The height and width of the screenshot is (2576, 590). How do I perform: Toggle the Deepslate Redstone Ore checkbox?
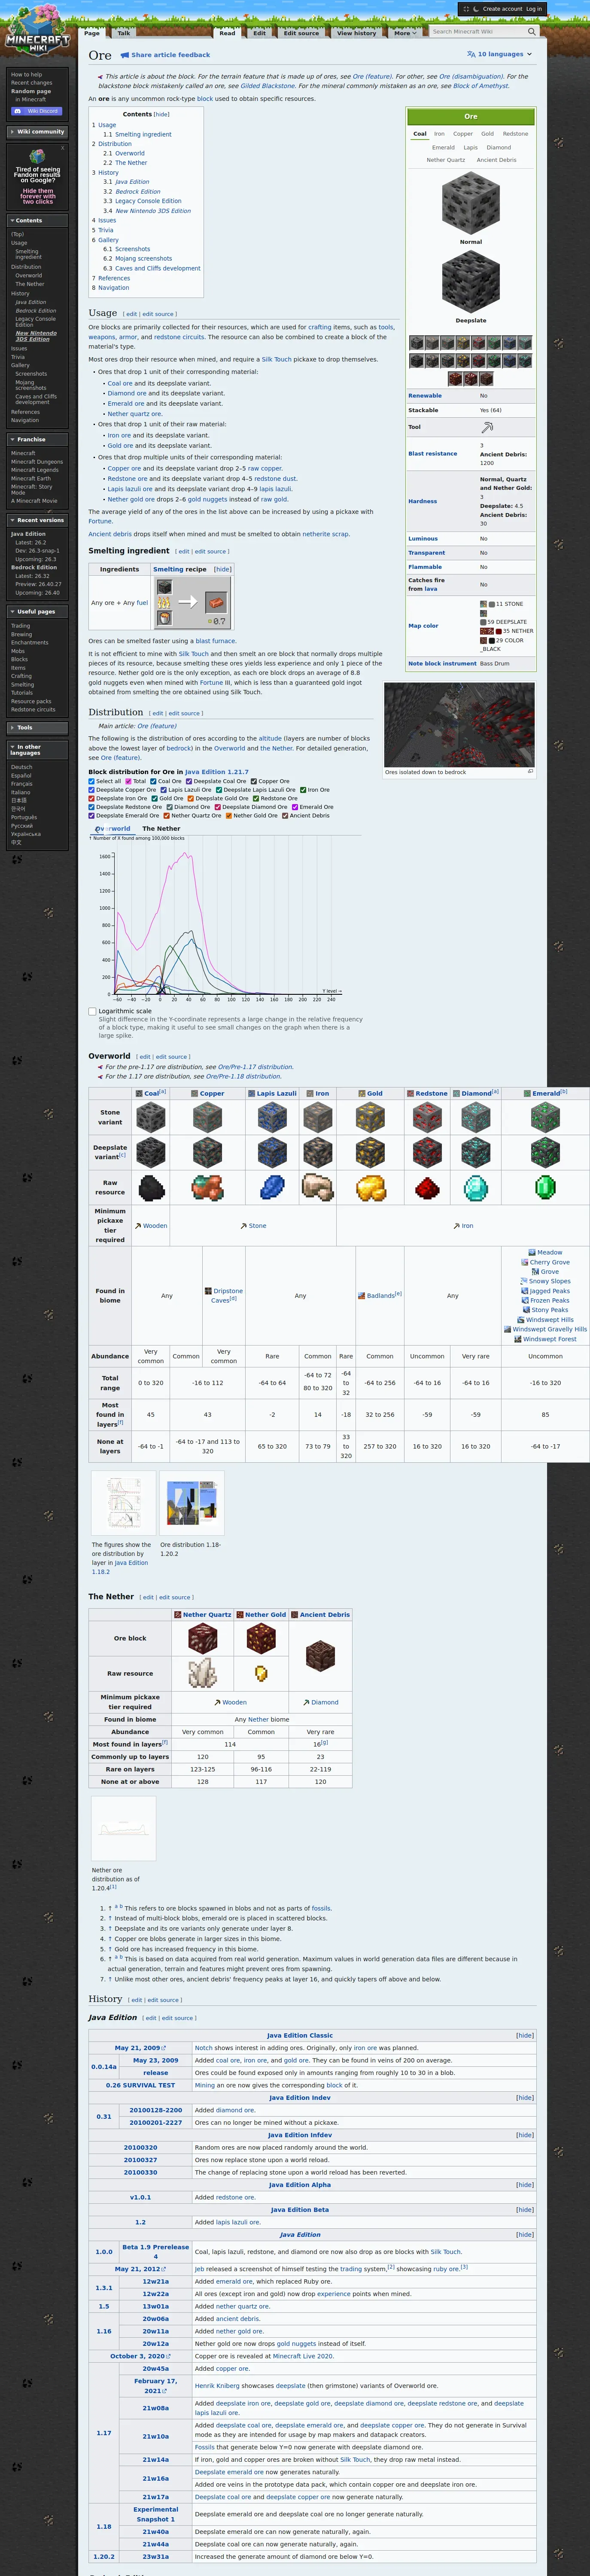[92, 807]
